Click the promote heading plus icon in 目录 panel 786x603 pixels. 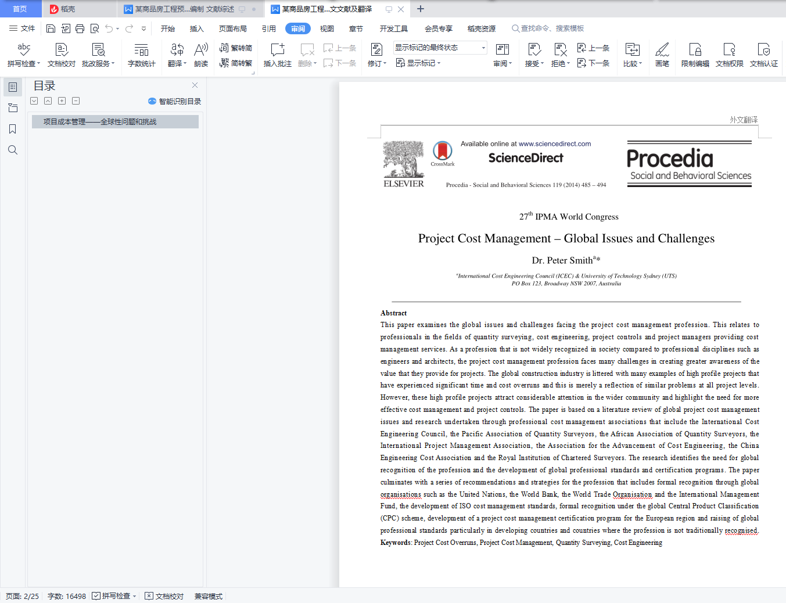click(62, 100)
